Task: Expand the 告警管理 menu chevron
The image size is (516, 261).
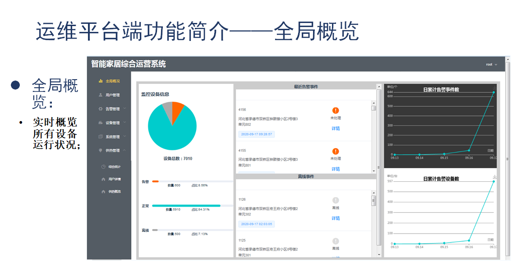Action: (x=124, y=108)
